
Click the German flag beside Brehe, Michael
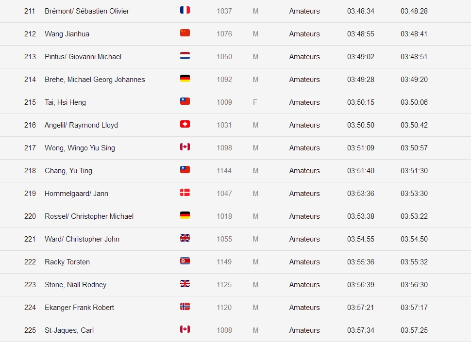point(185,79)
